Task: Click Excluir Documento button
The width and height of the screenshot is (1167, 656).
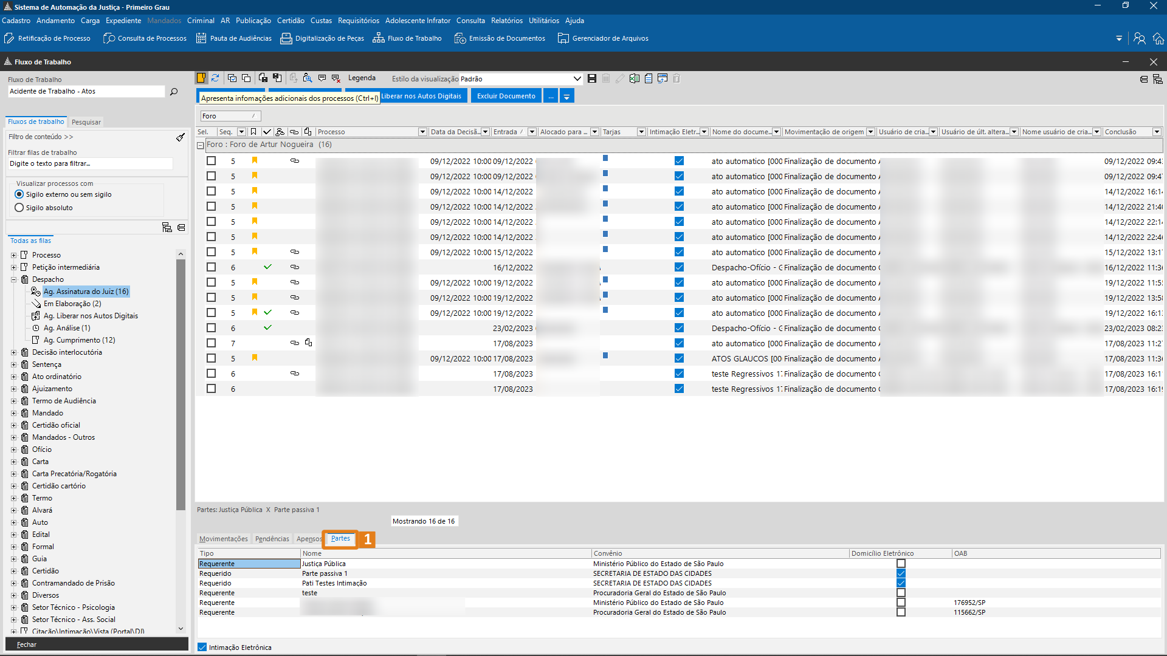Action: pyautogui.click(x=506, y=96)
